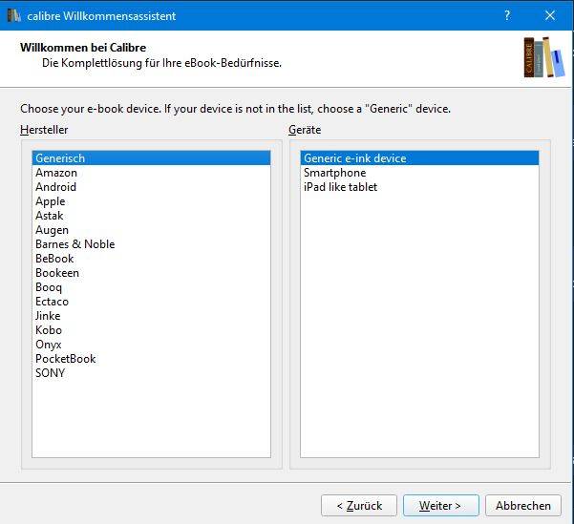Go back with the Zurück button
This screenshot has width=574, height=524.
click(x=359, y=506)
